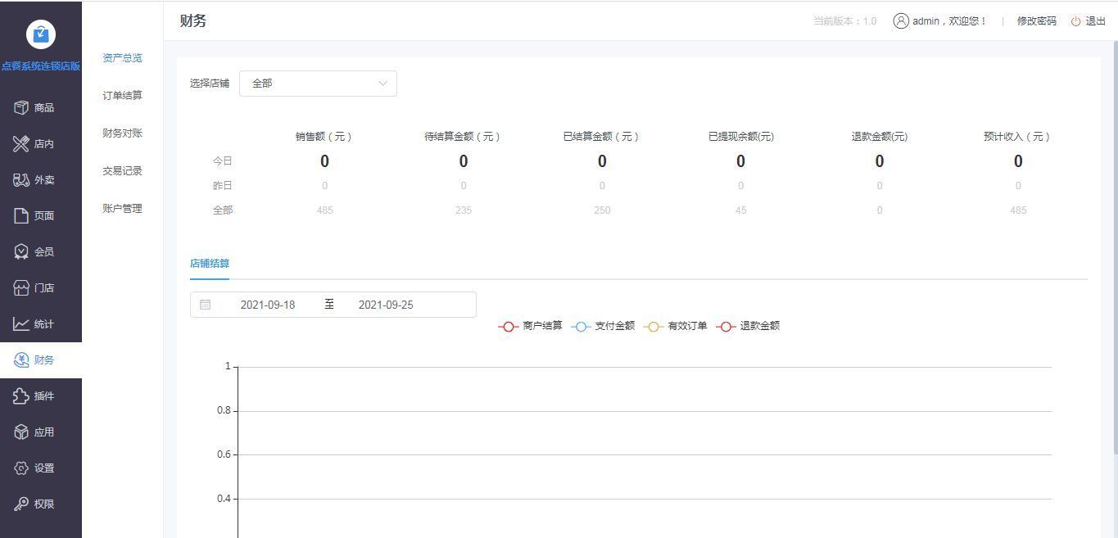1118x538 pixels.
Task: Click 已提现余额(元) column header
Action: tap(740, 137)
